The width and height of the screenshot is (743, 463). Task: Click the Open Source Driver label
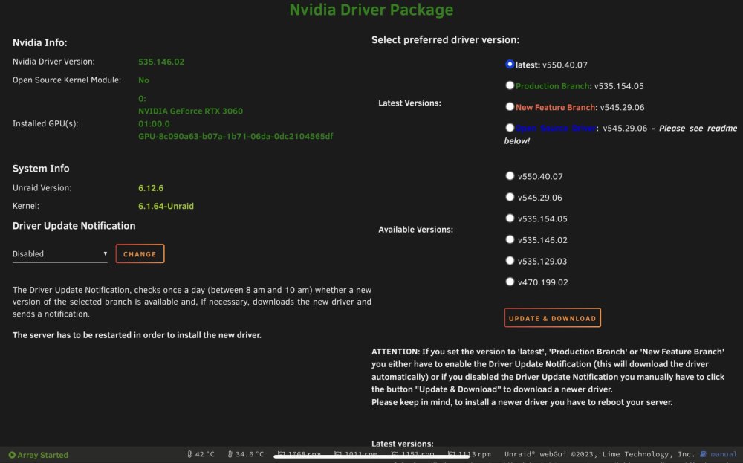tap(555, 129)
